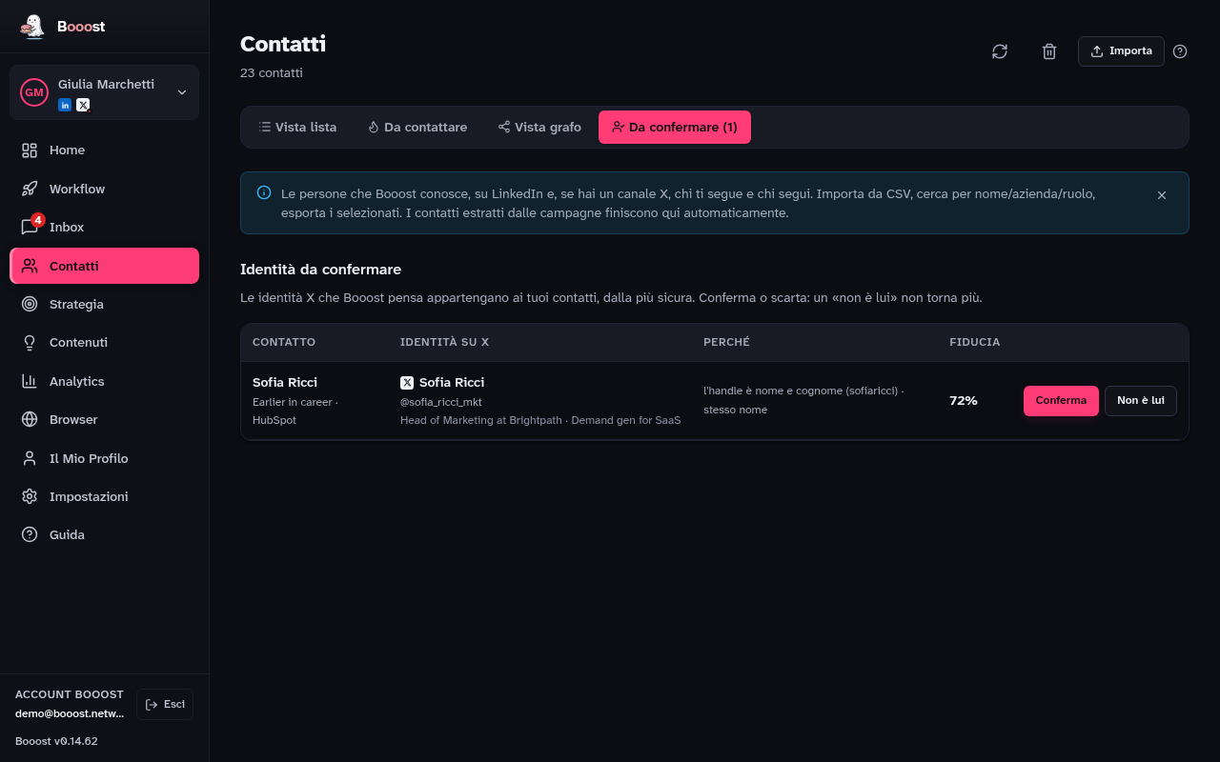Open the X badge under Giulia Marchetti
The height and width of the screenshot is (762, 1220).
tap(83, 105)
